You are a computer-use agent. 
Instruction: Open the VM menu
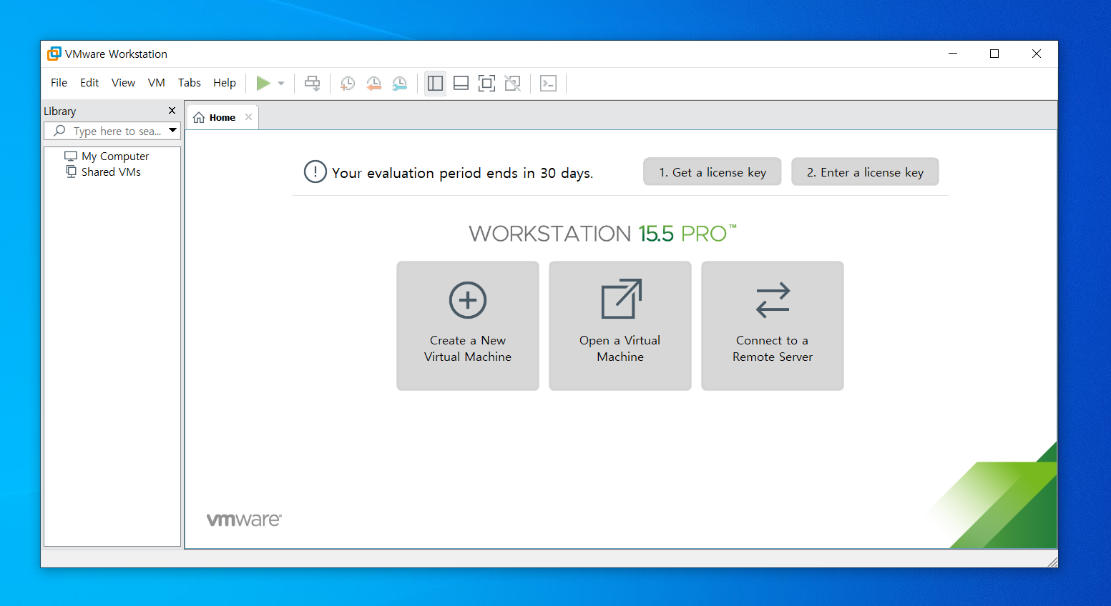[157, 83]
